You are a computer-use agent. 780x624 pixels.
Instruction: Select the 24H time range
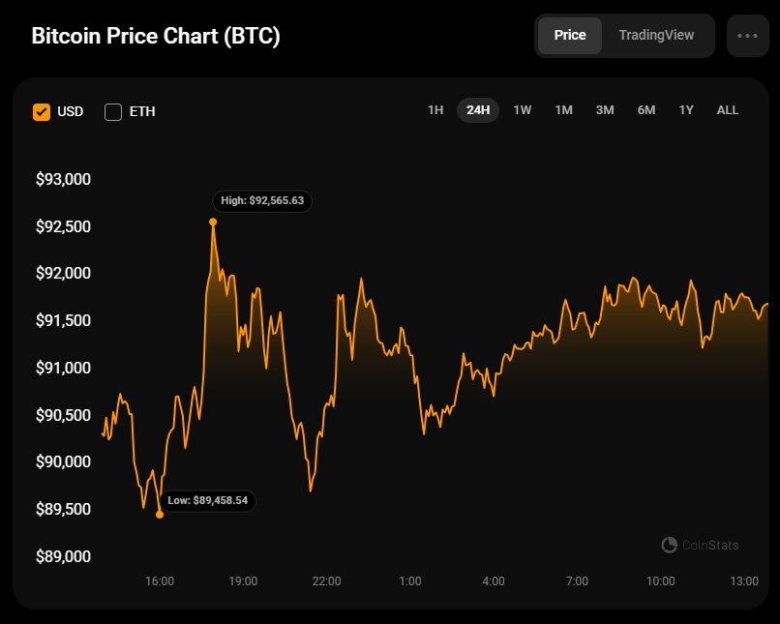click(478, 110)
